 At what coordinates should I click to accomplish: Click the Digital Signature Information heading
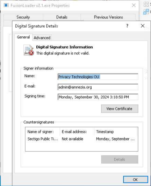[64, 47]
